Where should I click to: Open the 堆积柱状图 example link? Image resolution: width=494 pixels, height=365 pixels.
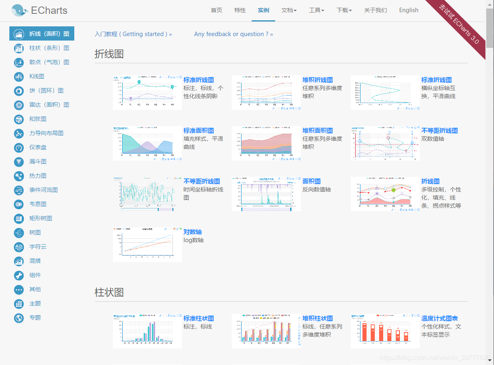317,318
